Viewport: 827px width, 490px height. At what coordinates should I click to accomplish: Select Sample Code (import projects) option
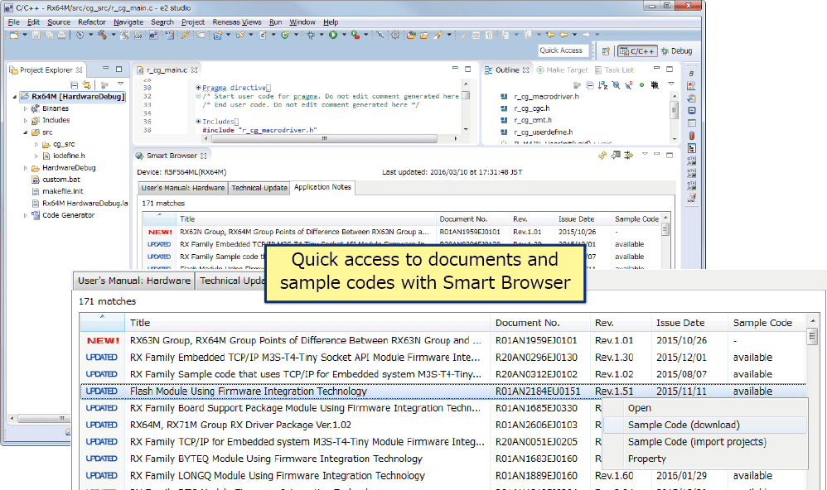(696, 442)
